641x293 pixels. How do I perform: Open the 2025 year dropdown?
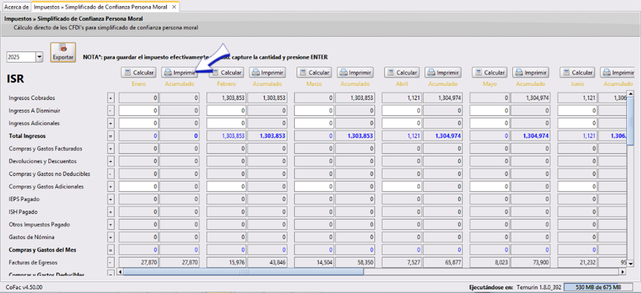point(39,57)
